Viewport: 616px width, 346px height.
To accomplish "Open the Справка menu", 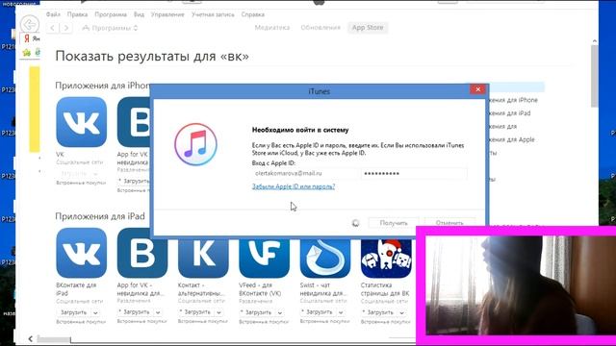I will point(252,14).
